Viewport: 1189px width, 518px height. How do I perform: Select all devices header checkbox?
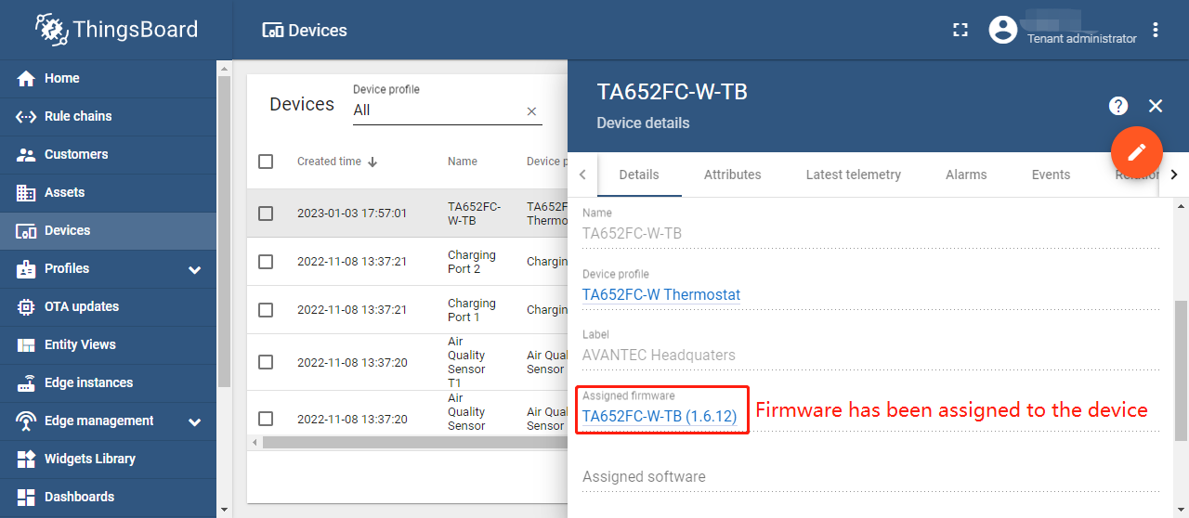pyautogui.click(x=266, y=162)
